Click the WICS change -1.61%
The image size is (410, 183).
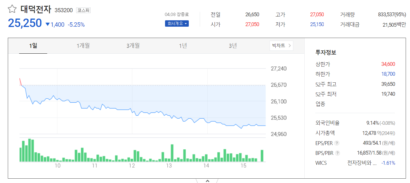coord(388,163)
